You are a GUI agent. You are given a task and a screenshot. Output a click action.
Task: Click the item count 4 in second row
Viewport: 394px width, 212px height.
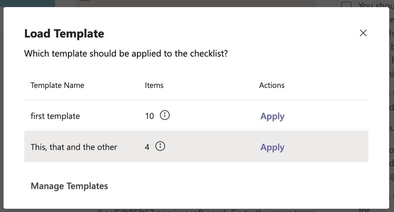(x=148, y=146)
